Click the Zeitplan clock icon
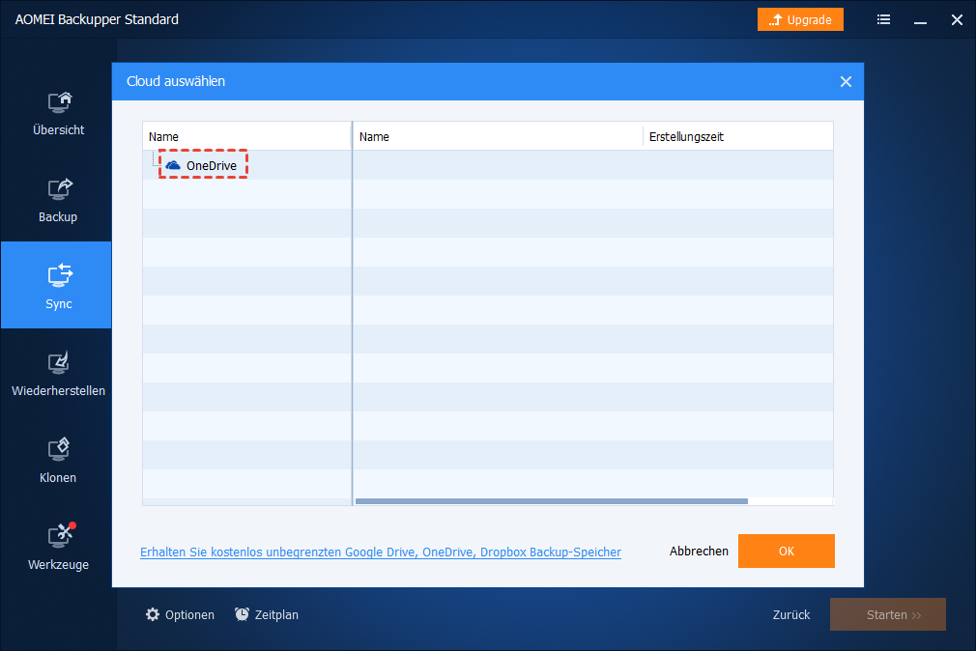This screenshot has width=976, height=651. tap(243, 614)
